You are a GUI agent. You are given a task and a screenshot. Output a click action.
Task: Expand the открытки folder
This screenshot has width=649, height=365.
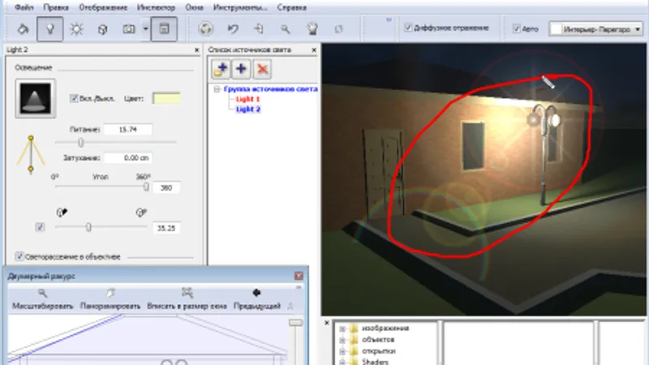point(342,351)
